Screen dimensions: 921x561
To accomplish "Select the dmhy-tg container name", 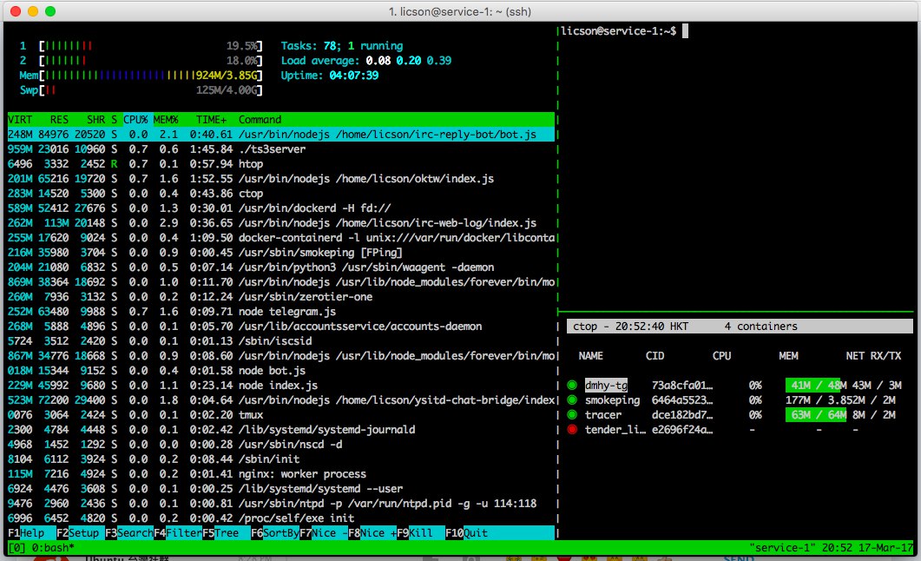I will [x=606, y=386].
